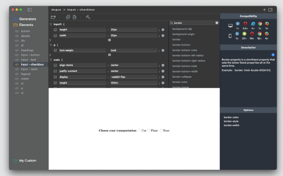Remove the font-weight bold property row
The image size is (283, 176).
163,51
